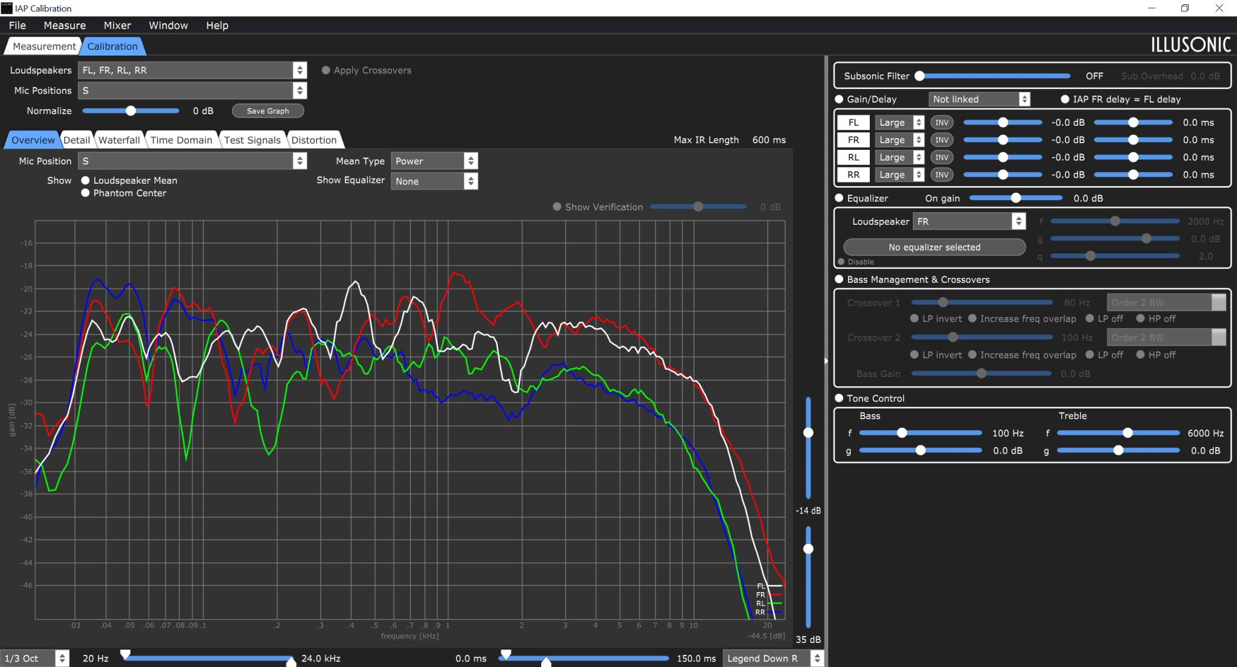This screenshot has width=1237, height=667.
Task: Click the RR delay slider handle
Action: [x=1134, y=175]
